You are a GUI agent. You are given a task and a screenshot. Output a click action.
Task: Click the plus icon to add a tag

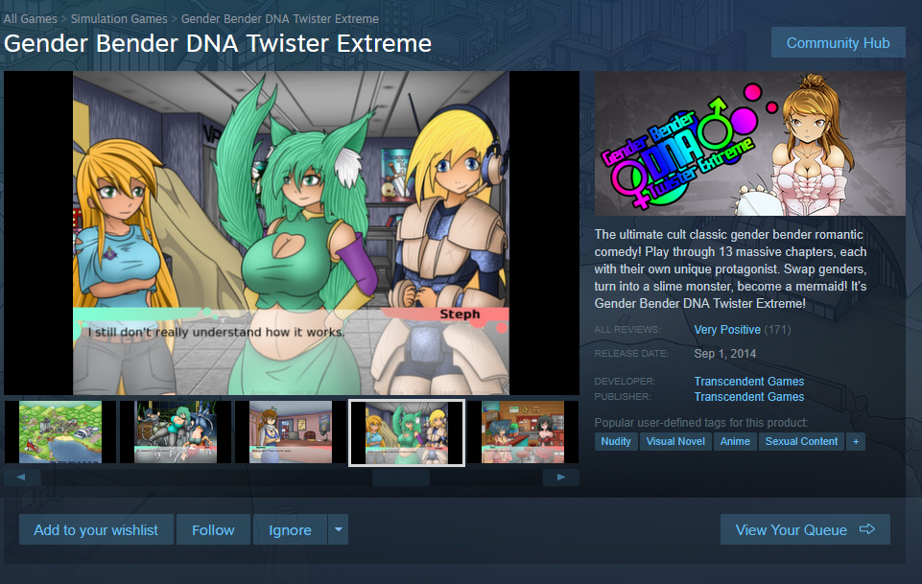856,441
